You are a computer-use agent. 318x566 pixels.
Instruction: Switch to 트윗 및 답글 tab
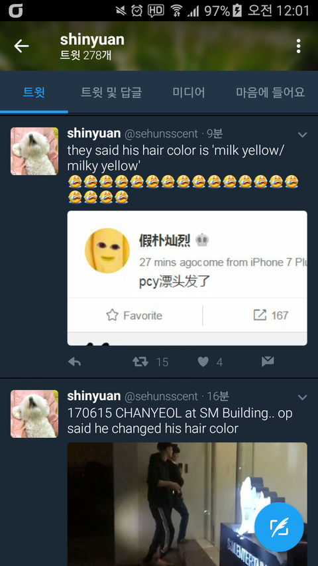[x=111, y=92]
